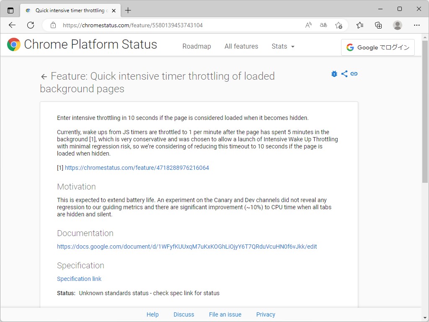
Task: File a bug using the bug icon
Action: pyautogui.click(x=334, y=74)
